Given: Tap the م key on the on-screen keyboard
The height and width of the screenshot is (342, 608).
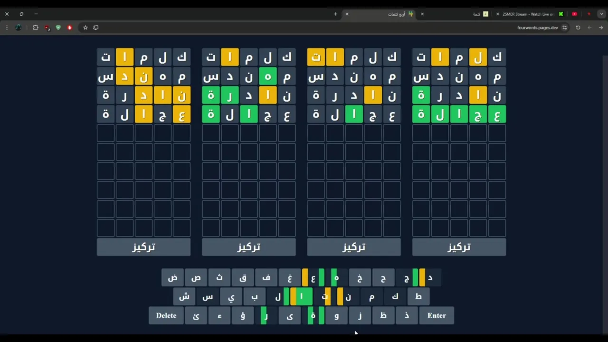Looking at the screenshot, I should click(371, 297).
